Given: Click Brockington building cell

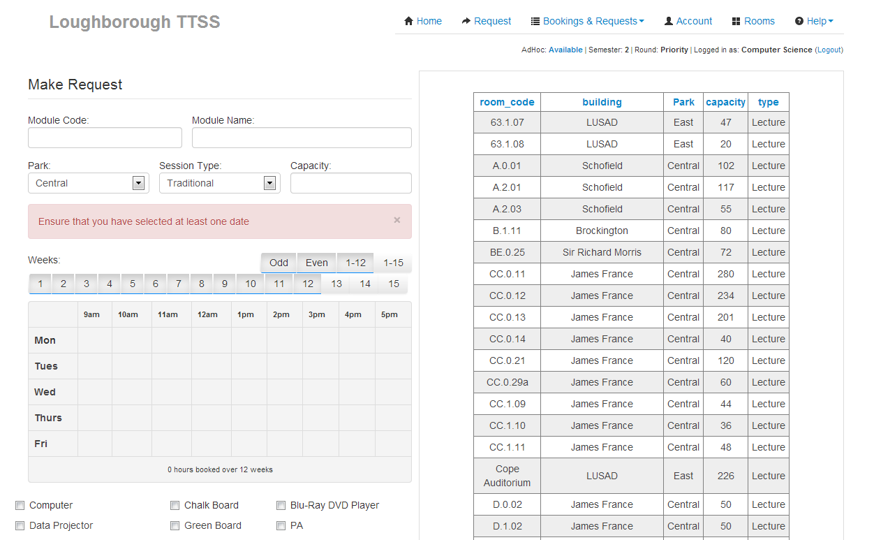Looking at the screenshot, I should [x=602, y=231].
